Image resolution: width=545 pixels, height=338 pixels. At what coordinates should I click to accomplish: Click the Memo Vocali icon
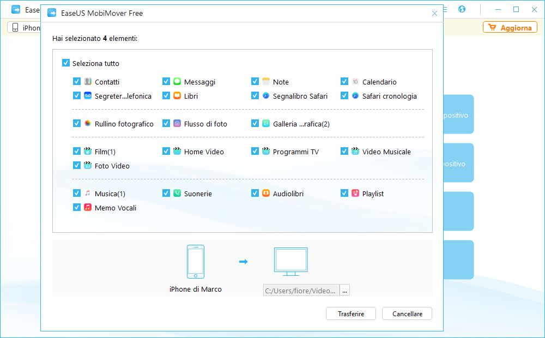click(88, 208)
